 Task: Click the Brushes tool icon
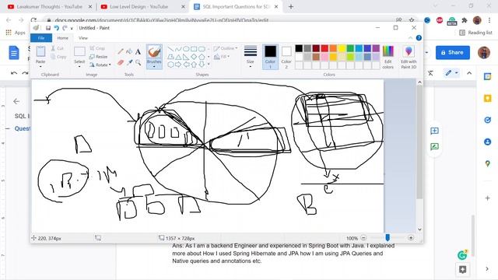(x=154, y=52)
